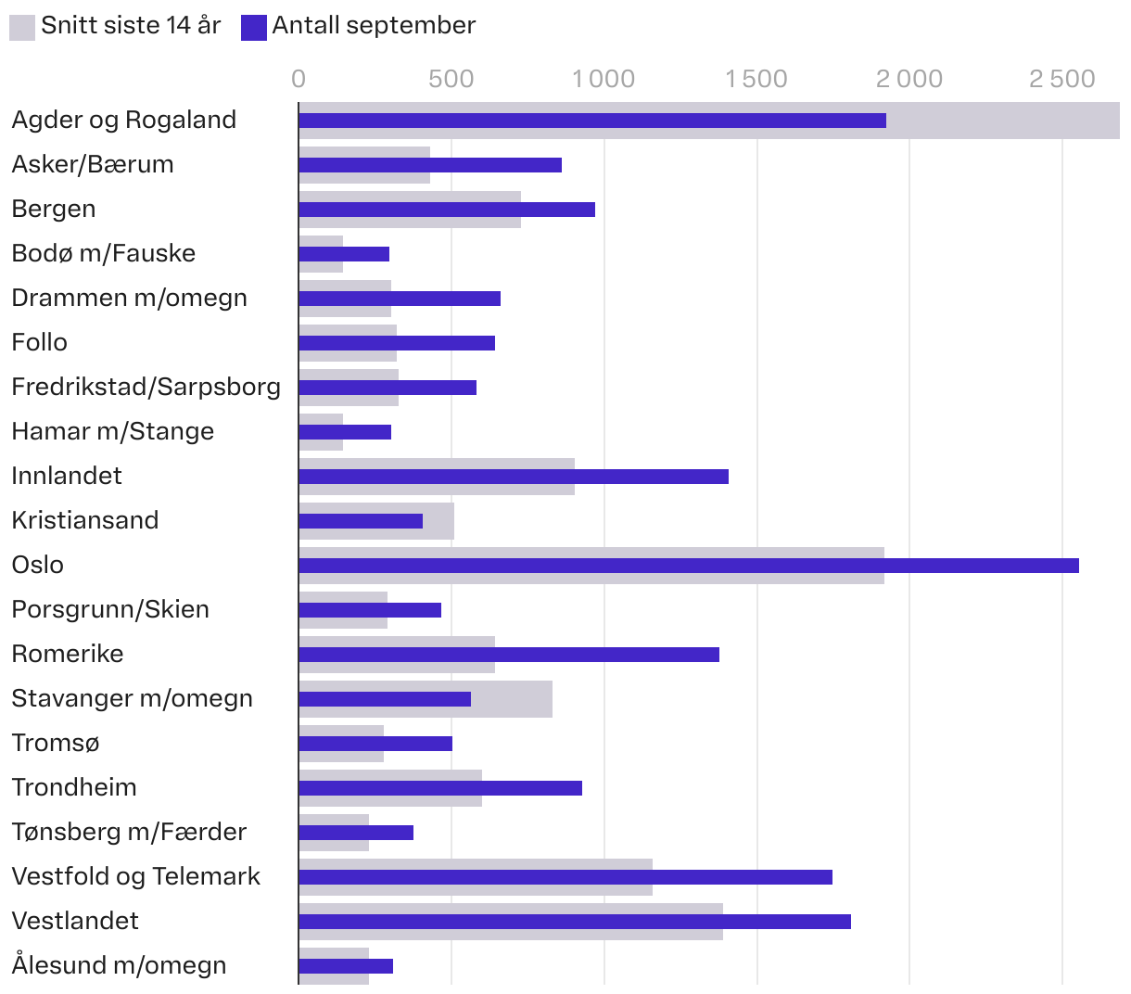
Task: Click the blue bar for Agder og Rogaland
Action: (591, 121)
